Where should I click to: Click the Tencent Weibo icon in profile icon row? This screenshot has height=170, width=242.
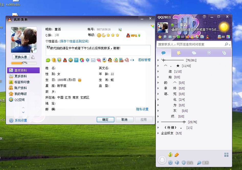coord(76,60)
